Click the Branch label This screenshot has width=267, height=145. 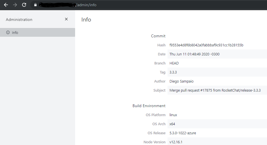160,63
